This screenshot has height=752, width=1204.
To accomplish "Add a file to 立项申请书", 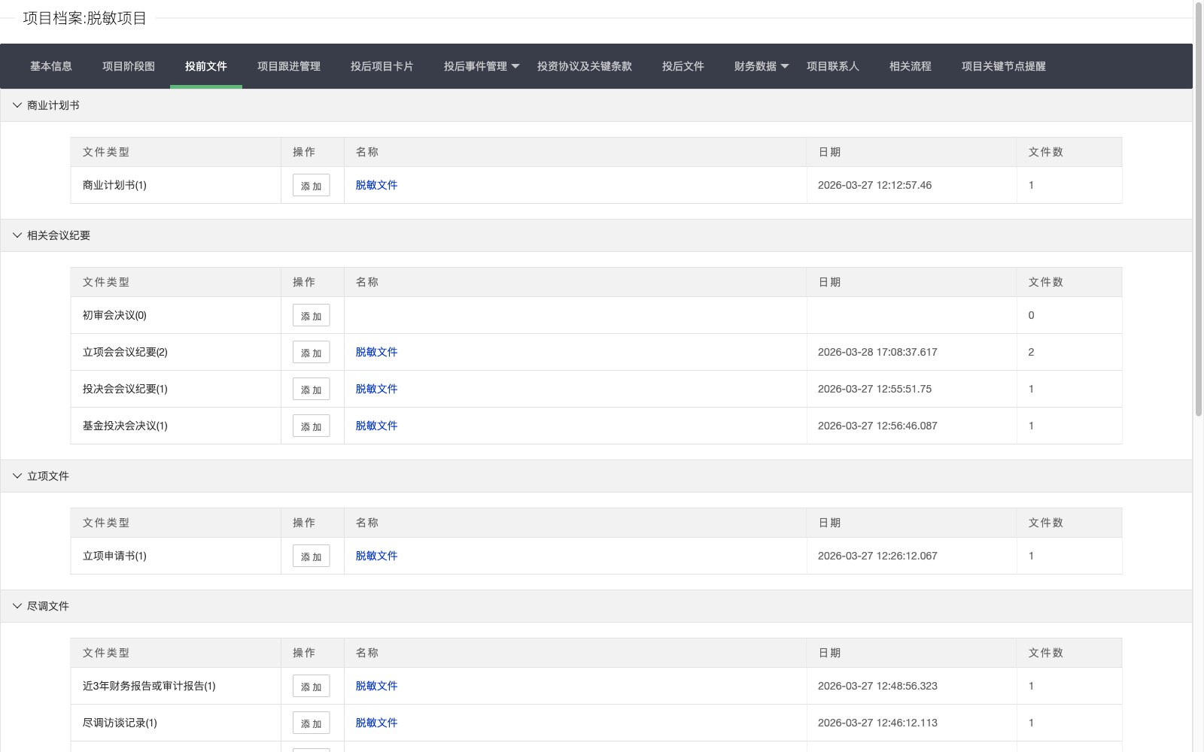I will point(311,556).
